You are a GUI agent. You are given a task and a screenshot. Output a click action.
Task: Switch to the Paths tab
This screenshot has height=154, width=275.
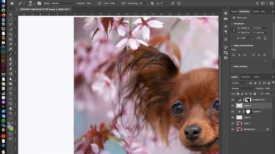click(257, 77)
